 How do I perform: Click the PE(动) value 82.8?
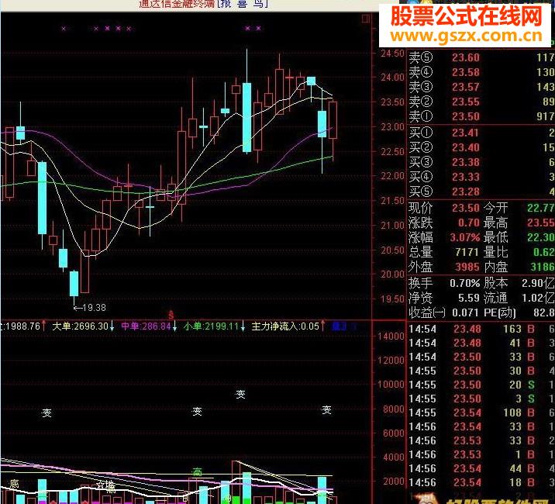pyautogui.click(x=543, y=313)
